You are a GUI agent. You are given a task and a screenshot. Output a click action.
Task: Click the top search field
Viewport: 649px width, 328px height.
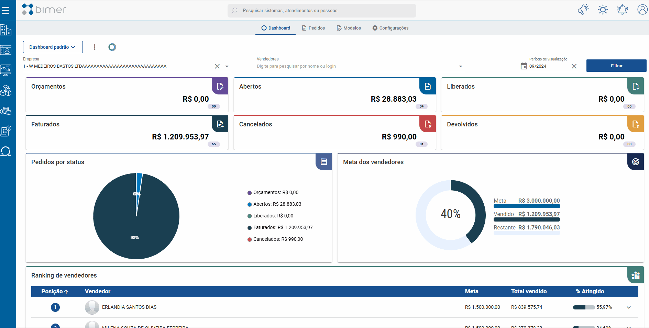(x=322, y=11)
